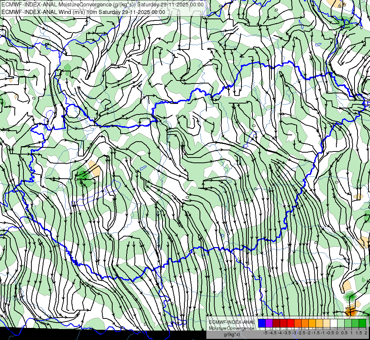
Task: Click the '-2' legend tick label
Action: point(308,333)
